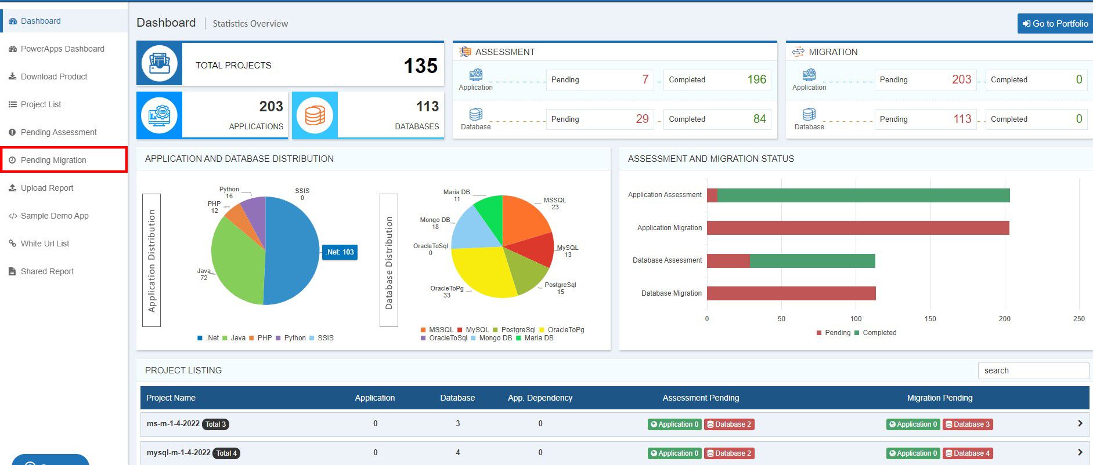Click the Assessment panel header icon

[x=465, y=52]
